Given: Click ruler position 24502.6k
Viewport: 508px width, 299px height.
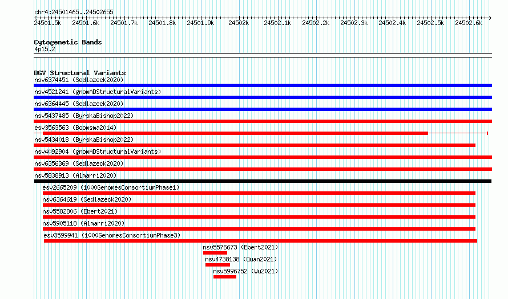Looking at the screenshot, I should 469,23.
